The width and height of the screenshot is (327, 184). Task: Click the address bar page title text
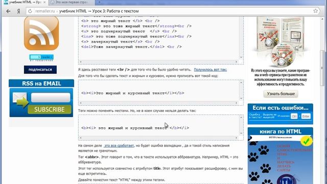[99, 11]
